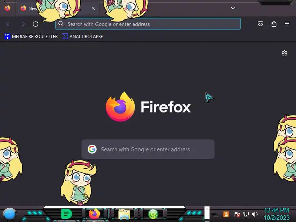Click the Firefox View pinned icon
This screenshot has height=222, width=296.
pyautogui.click(x=7, y=8)
